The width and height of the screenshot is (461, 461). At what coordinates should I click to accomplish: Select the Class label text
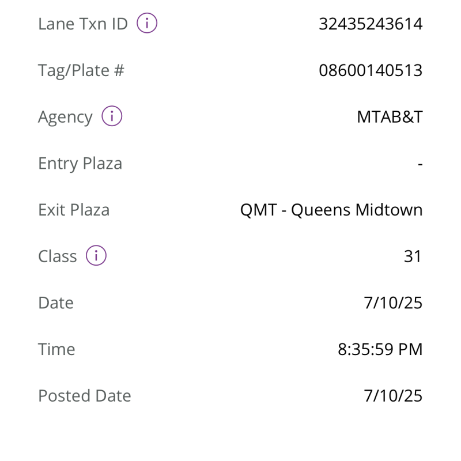(57, 256)
